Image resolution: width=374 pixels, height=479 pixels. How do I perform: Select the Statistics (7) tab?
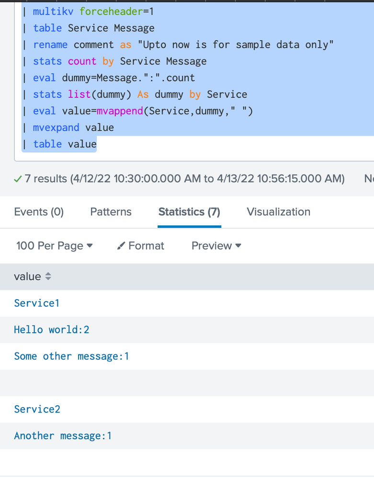pos(189,212)
